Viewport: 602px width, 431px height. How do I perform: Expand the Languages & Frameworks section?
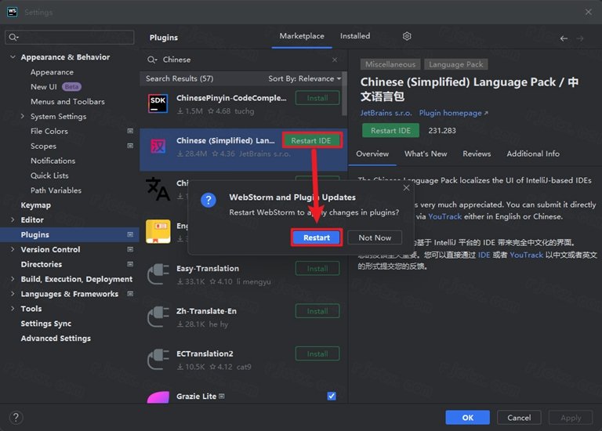coord(13,294)
